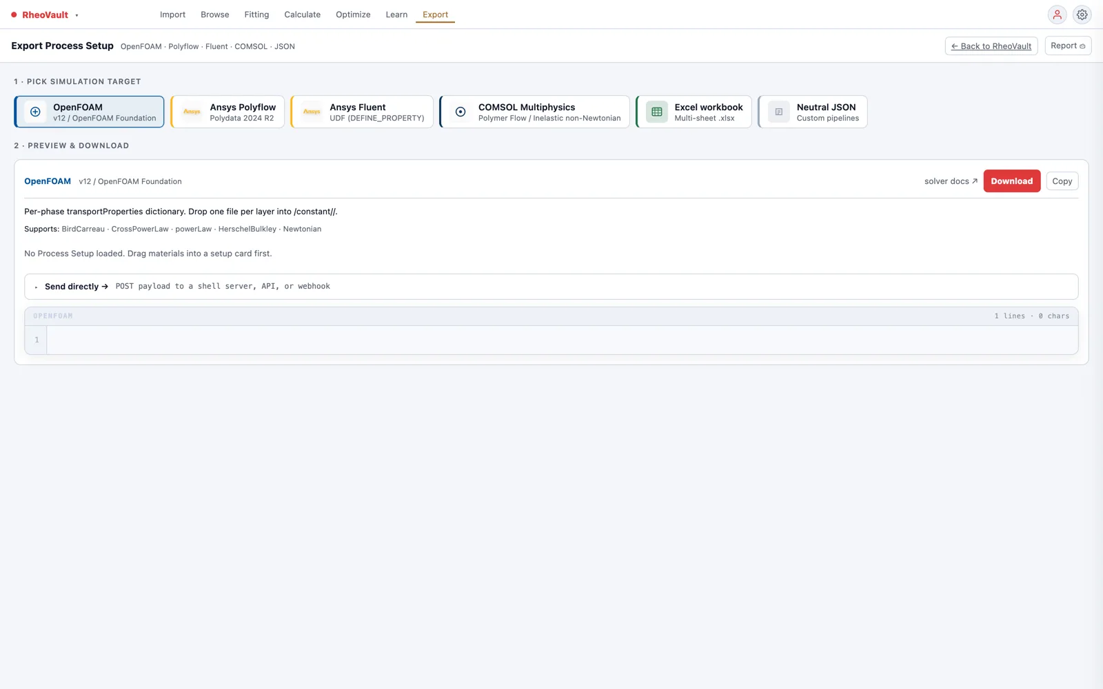Screen dimensions: 1103x689
Task: Click the COMSOL Multiphysics target icon
Action: pyautogui.click(x=461, y=112)
